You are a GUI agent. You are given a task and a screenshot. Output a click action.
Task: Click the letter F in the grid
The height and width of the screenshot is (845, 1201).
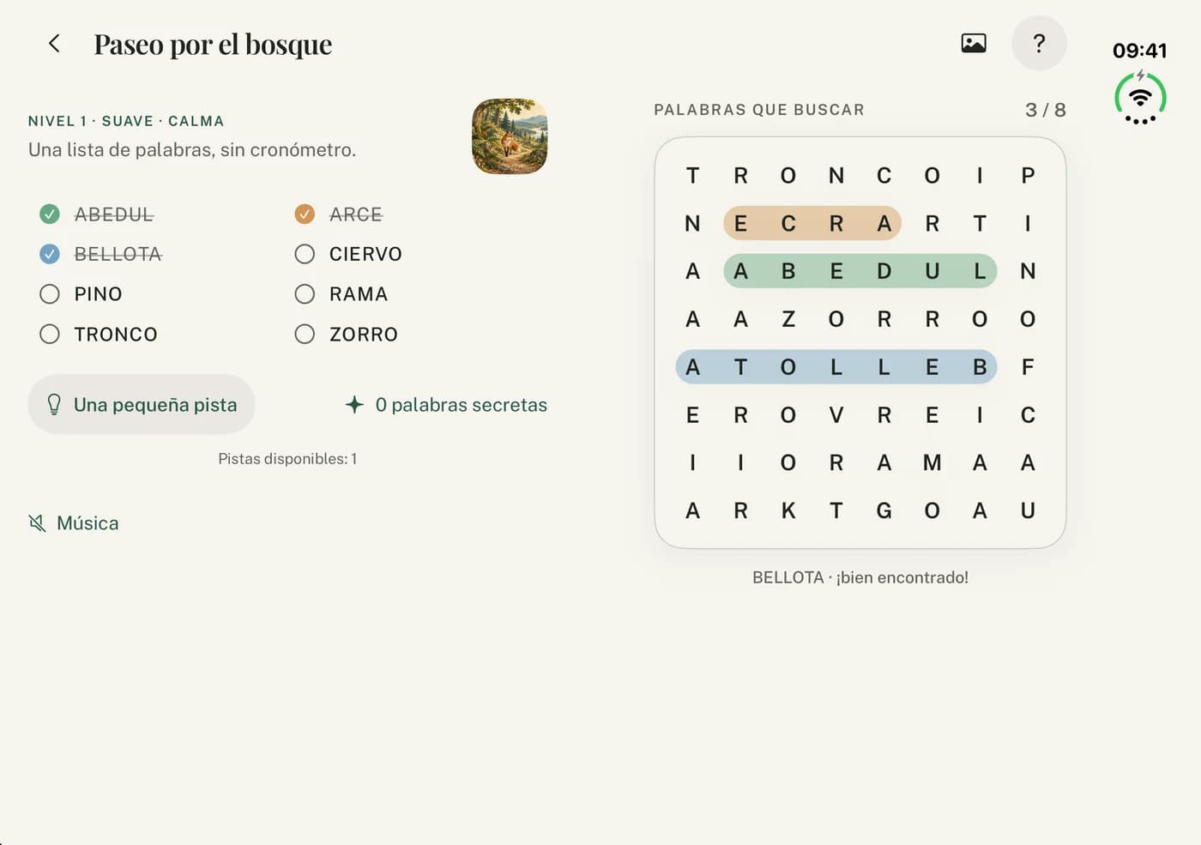pos(1028,367)
